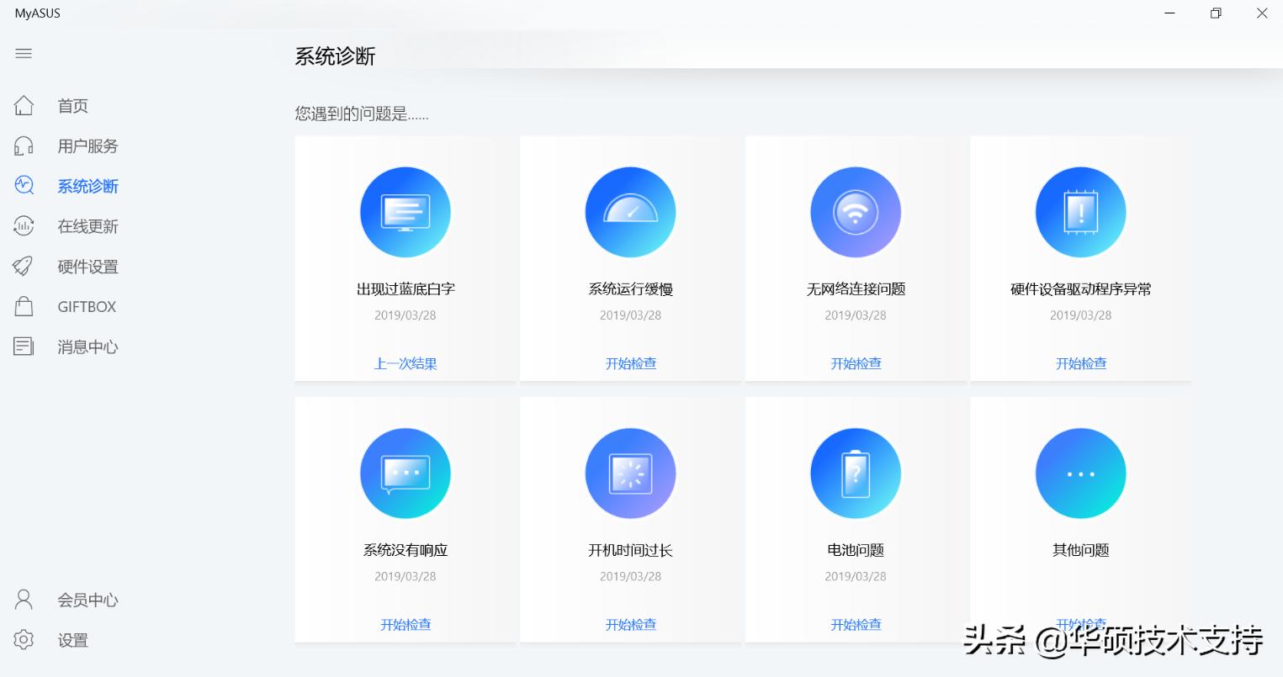Click the chip icon for 硬件设备驱动程序异常
1283x677 pixels.
pyautogui.click(x=1080, y=212)
